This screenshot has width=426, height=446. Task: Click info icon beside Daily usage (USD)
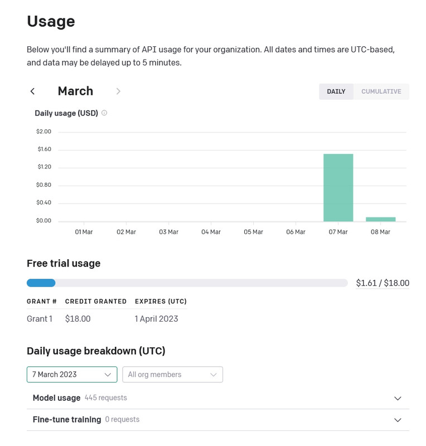coord(104,113)
